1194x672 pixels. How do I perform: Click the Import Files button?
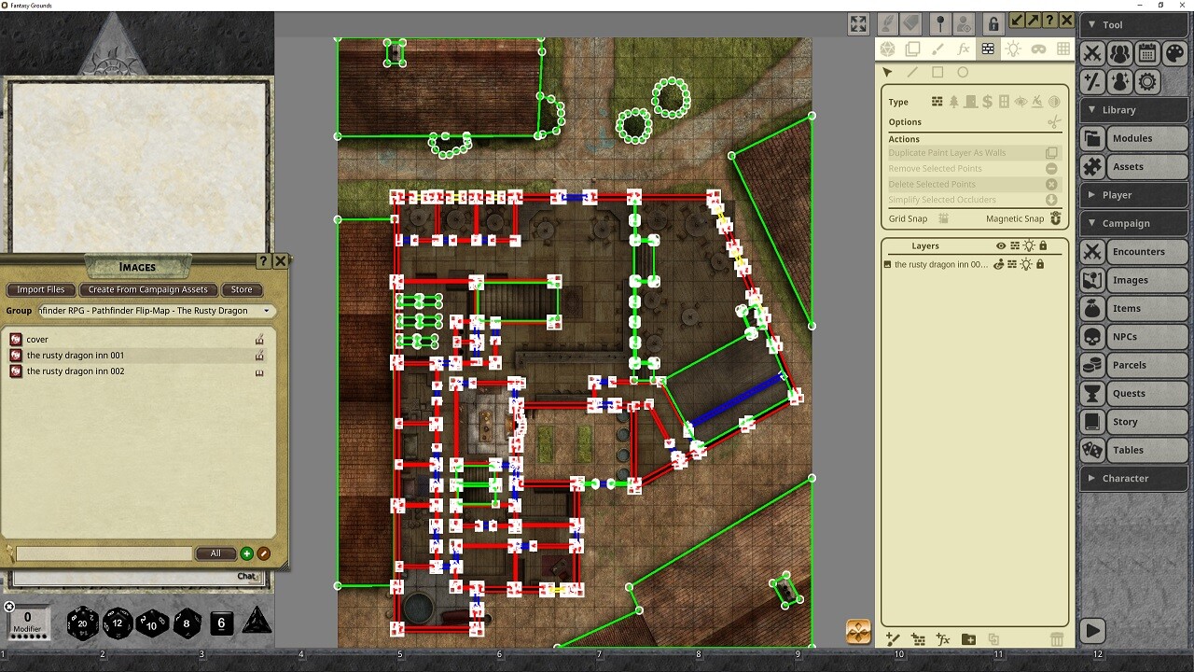pyautogui.click(x=40, y=289)
